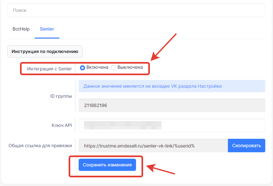This screenshot has width=273, height=186.
Task: Click the Общая ссылка для привязки label
Action: [40, 146]
